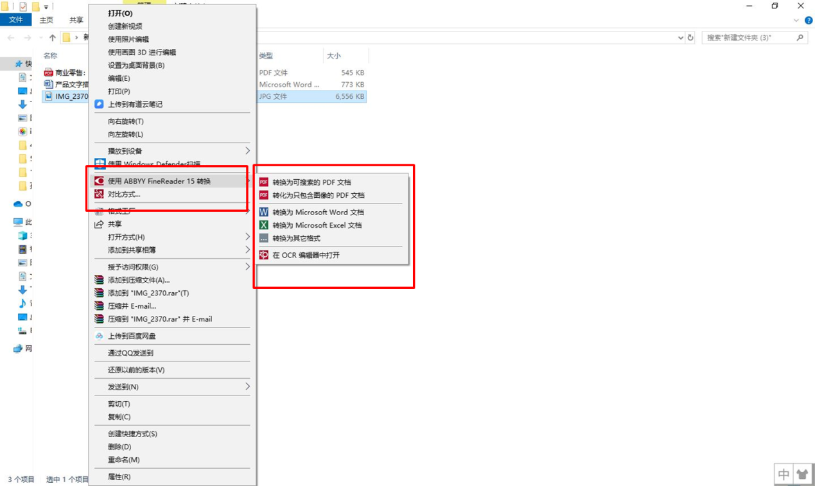Click the Word icon for 转换为 Microsoft Word 文档

[x=263, y=212]
